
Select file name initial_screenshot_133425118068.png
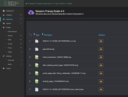(57, 57)
